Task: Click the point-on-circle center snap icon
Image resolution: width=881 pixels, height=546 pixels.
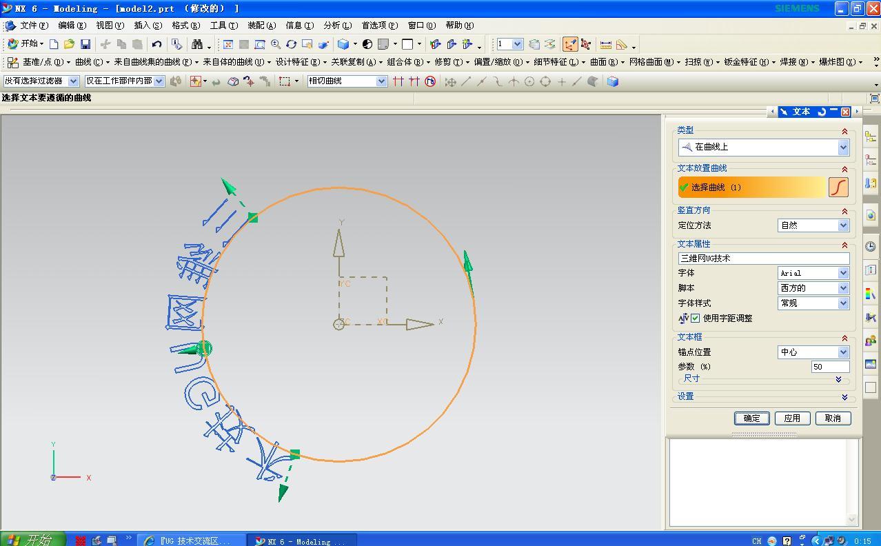Action: click(529, 81)
